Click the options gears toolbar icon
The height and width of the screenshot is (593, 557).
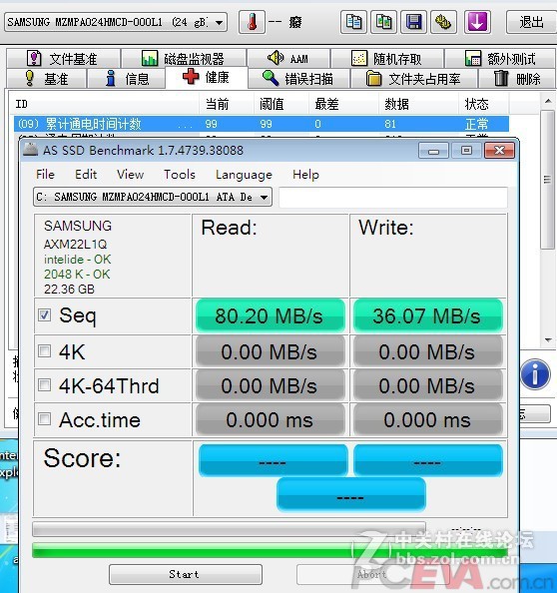443,22
